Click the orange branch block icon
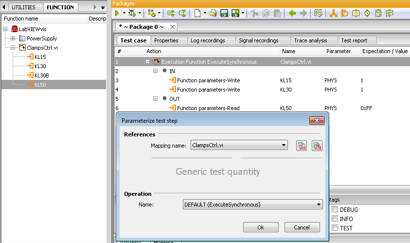Viewport: 410px width, 243px height. tap(333, 13)
